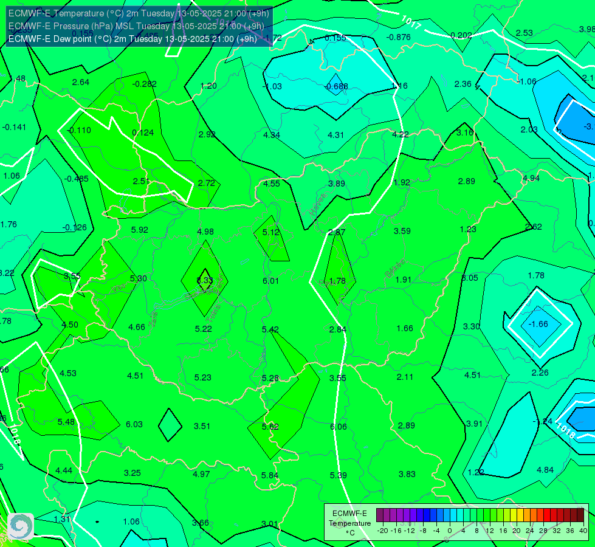Click the dew point value 2.87
Viewport: 595px width, 547px height.
(x=337, y=232)
